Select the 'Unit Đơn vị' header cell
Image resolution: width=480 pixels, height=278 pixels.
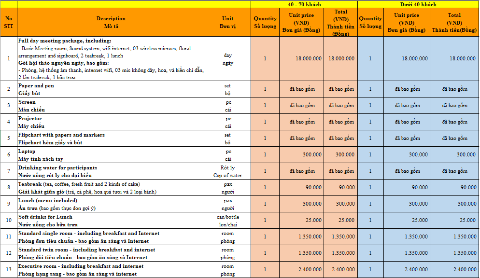tap(228, 22)
